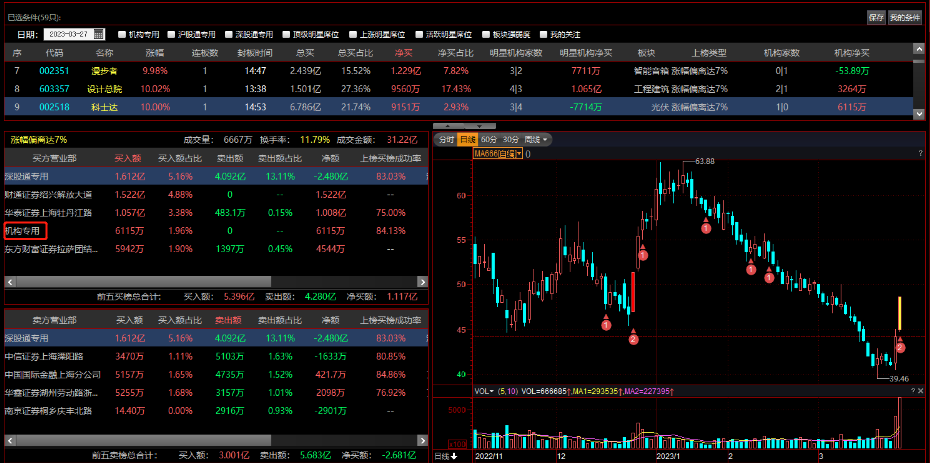Click the 保存 button
Screen dimensions: 930x463
click(876, 17)
